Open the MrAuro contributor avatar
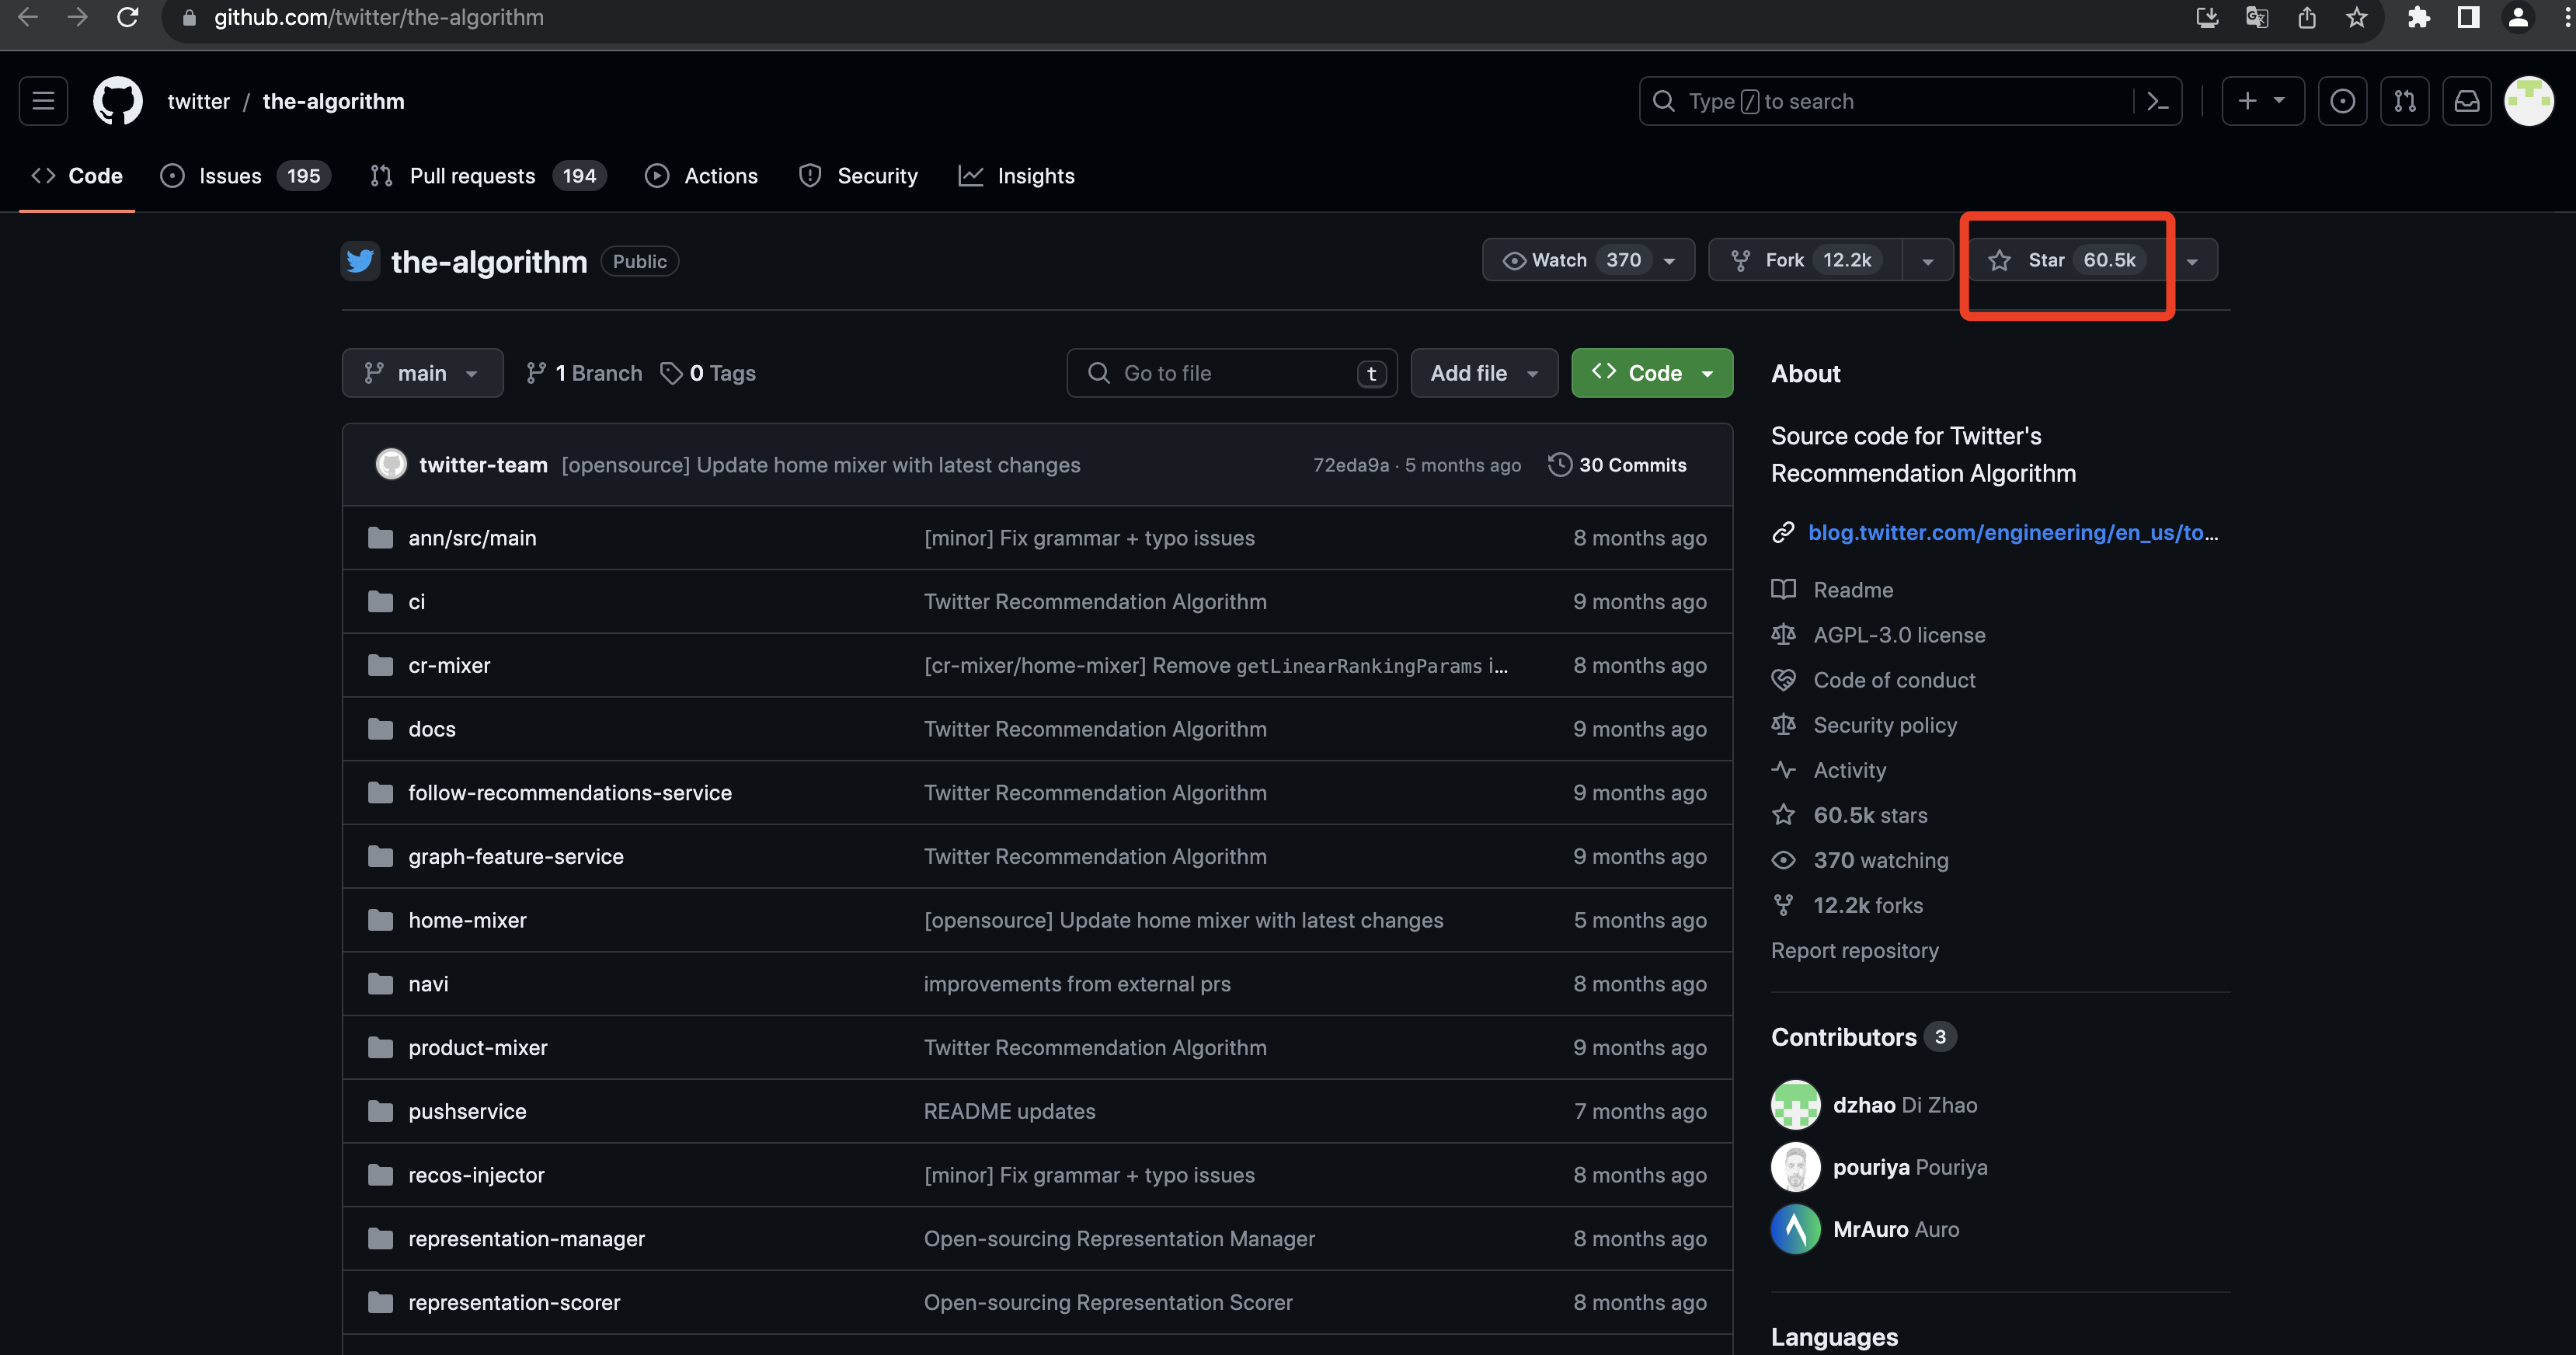Screen dimensions: 2576x1355 (1795, 1229)
